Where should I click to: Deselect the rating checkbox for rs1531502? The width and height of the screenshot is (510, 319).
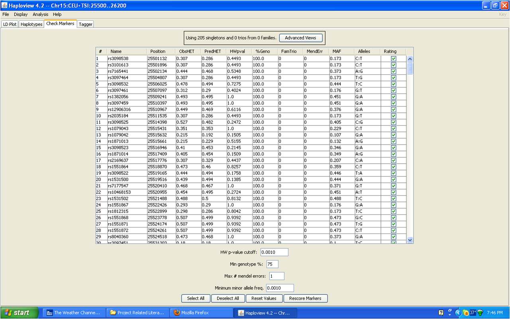394,199
